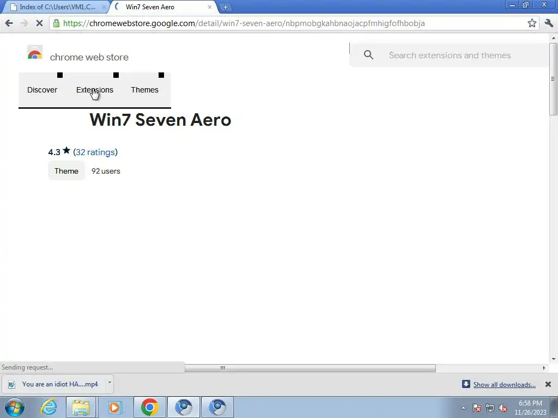Click Show all downloads link
558x418 pixels.
click(504, 385)
